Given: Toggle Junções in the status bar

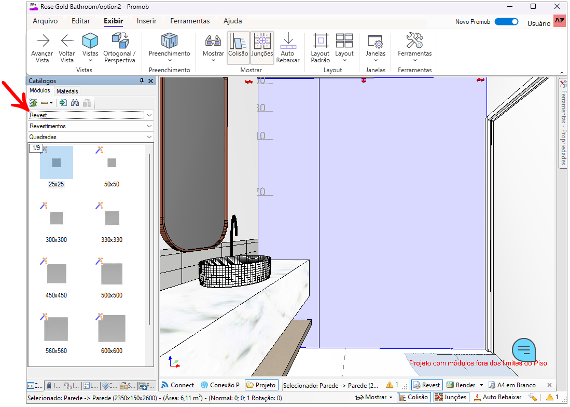Looking at the screenshot, I should coord(451,398).
